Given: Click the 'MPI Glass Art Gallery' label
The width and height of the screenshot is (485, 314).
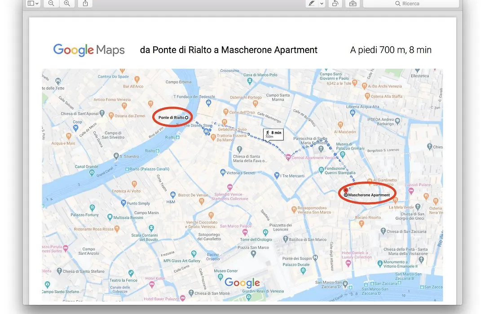Looking at the screenshot, I should click(x=182, y=261).
